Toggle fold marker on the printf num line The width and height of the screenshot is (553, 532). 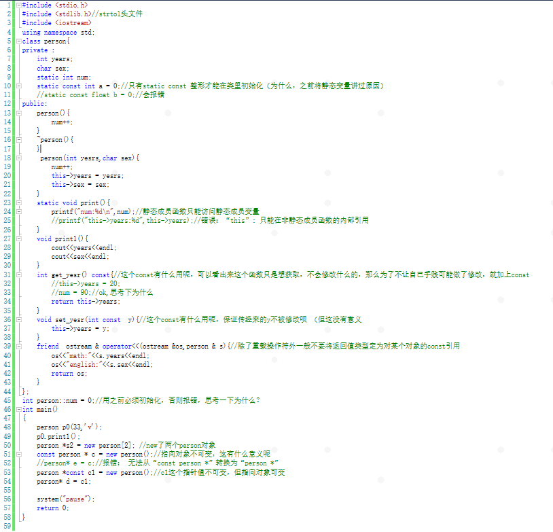tap(19, 211)
